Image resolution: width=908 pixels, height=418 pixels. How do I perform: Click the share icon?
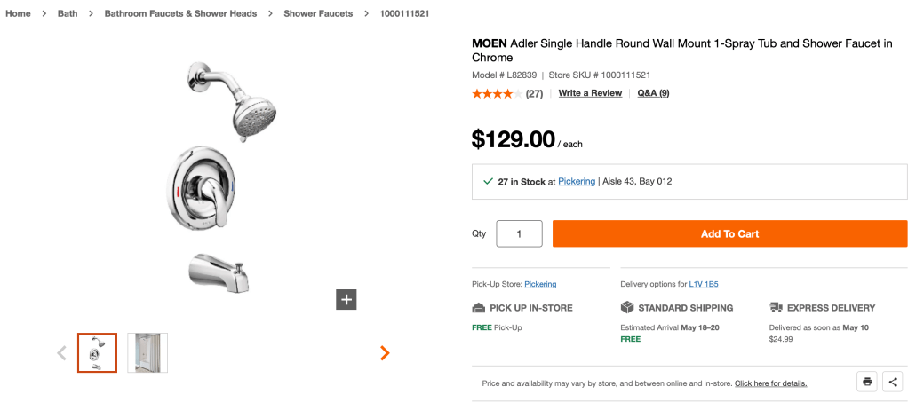click(893, 382)
